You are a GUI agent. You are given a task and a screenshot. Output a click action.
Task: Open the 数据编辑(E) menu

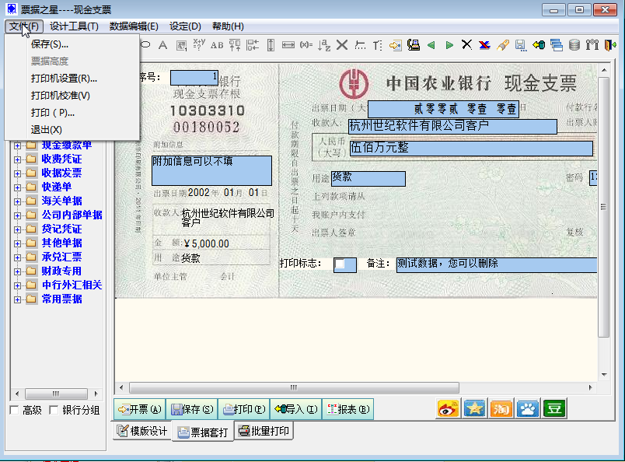(134, 26)
